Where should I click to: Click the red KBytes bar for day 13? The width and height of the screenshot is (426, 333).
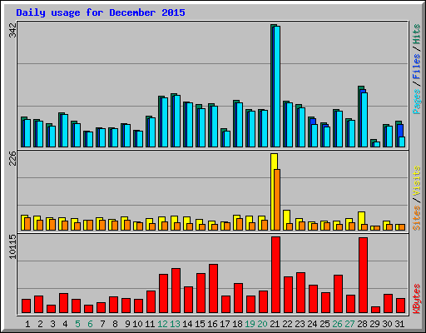[176, 291]
